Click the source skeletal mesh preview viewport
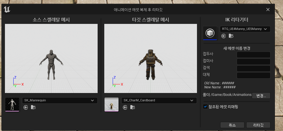This screenshot has width=283, height=131. pos(51,58)
